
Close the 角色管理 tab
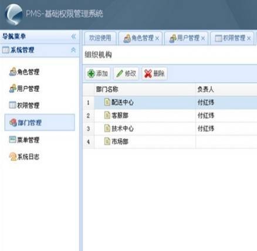[x=157, y=39]
